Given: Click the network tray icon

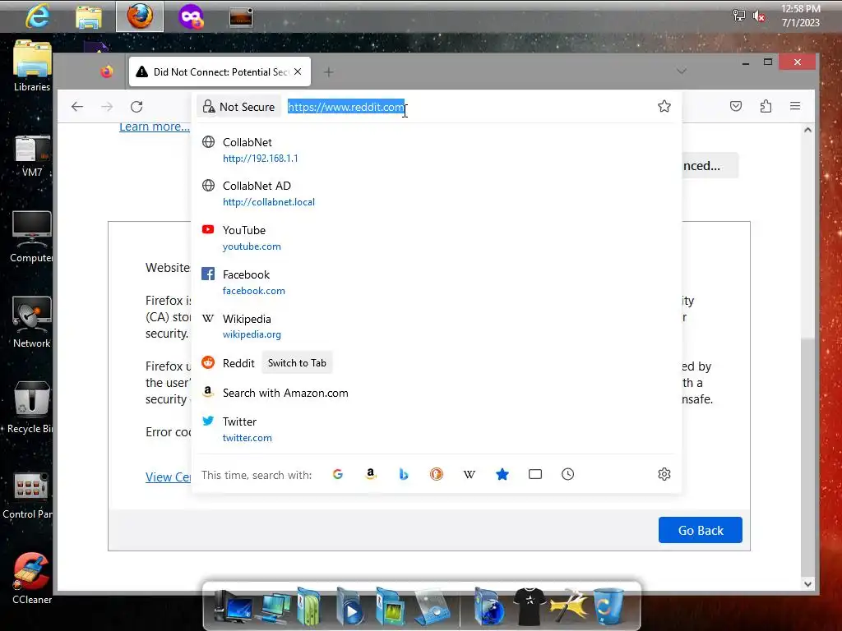Looking at the screenshot, I should click(x=739, y=16).
